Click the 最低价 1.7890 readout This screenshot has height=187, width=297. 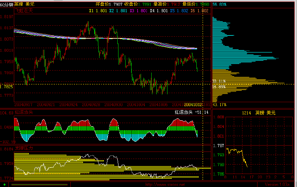point(195,4)
